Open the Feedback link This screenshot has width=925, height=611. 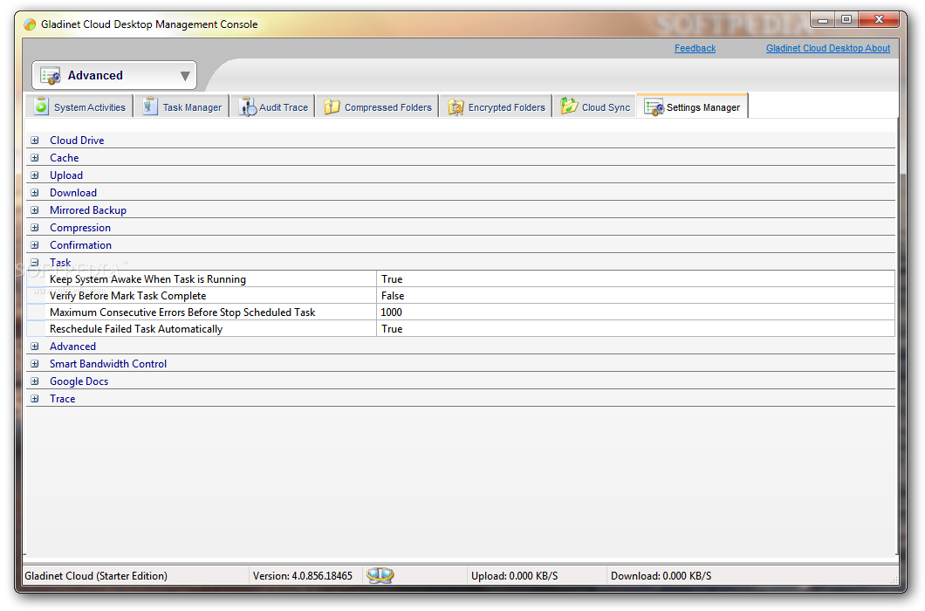point(695,48)
